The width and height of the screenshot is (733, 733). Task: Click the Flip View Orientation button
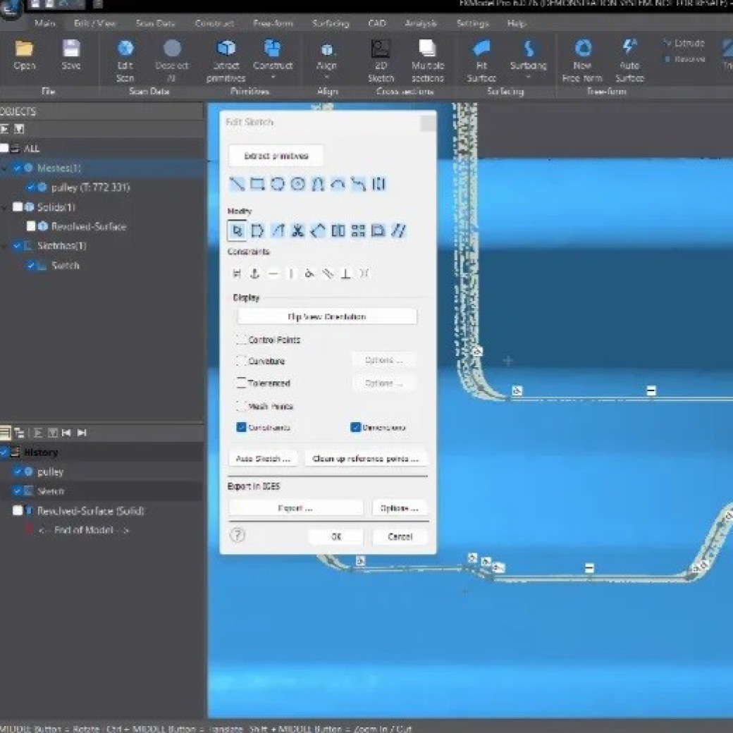point(327,316)
